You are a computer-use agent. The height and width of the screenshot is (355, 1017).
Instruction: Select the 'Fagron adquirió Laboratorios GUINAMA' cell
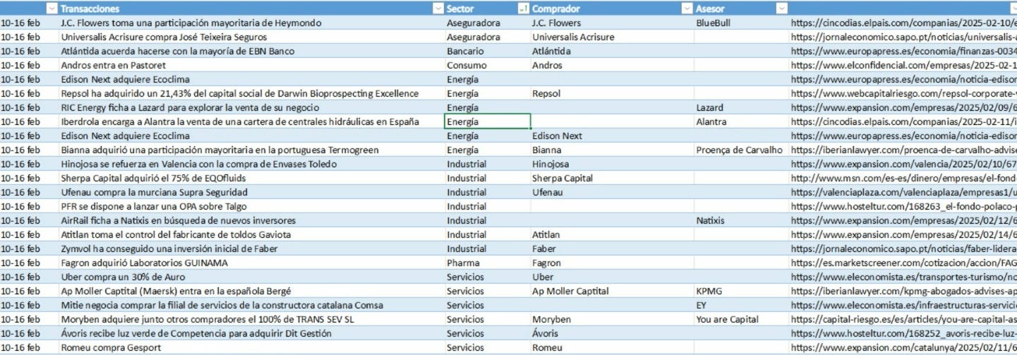point(251,263)
